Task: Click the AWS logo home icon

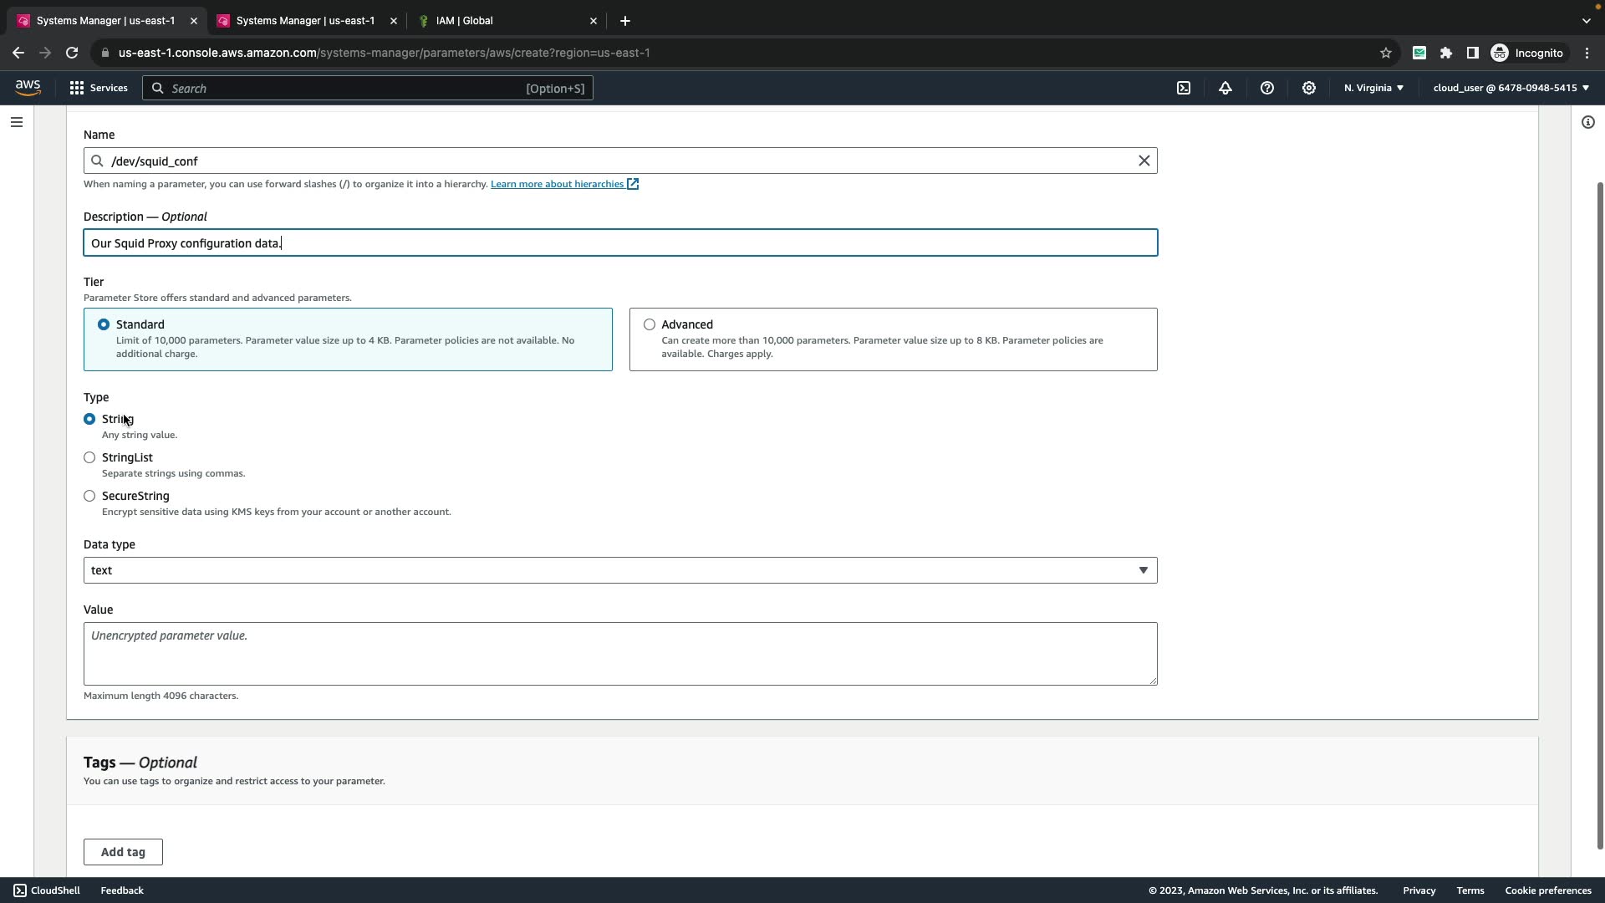Action: pyautogui.click(x=28, y=88)
